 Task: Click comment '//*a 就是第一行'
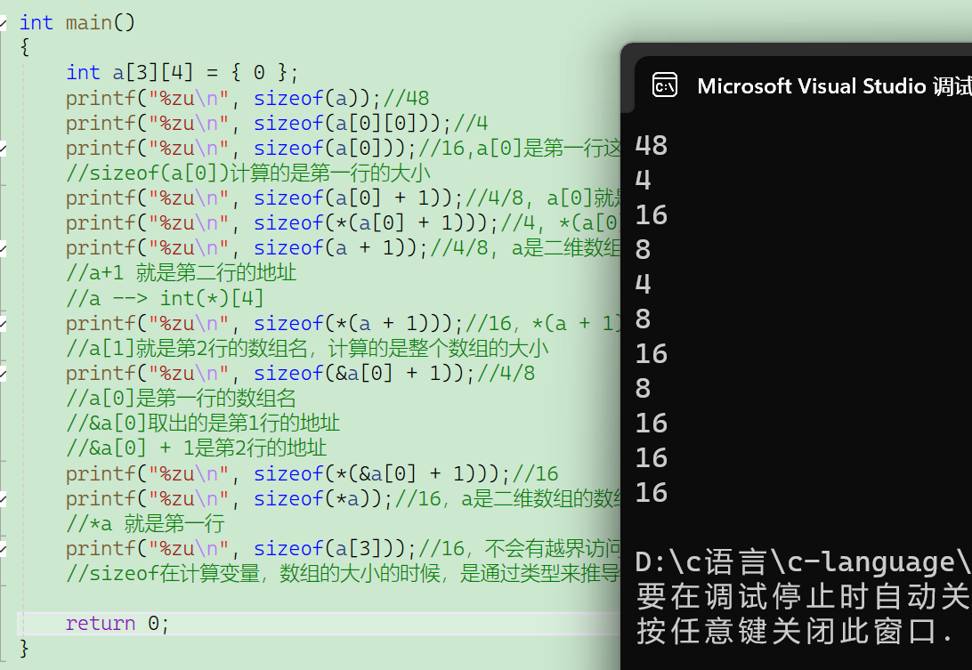[145, 523]
